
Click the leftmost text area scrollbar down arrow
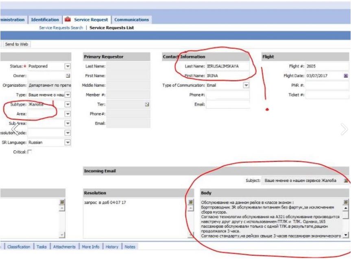(62, 235)
